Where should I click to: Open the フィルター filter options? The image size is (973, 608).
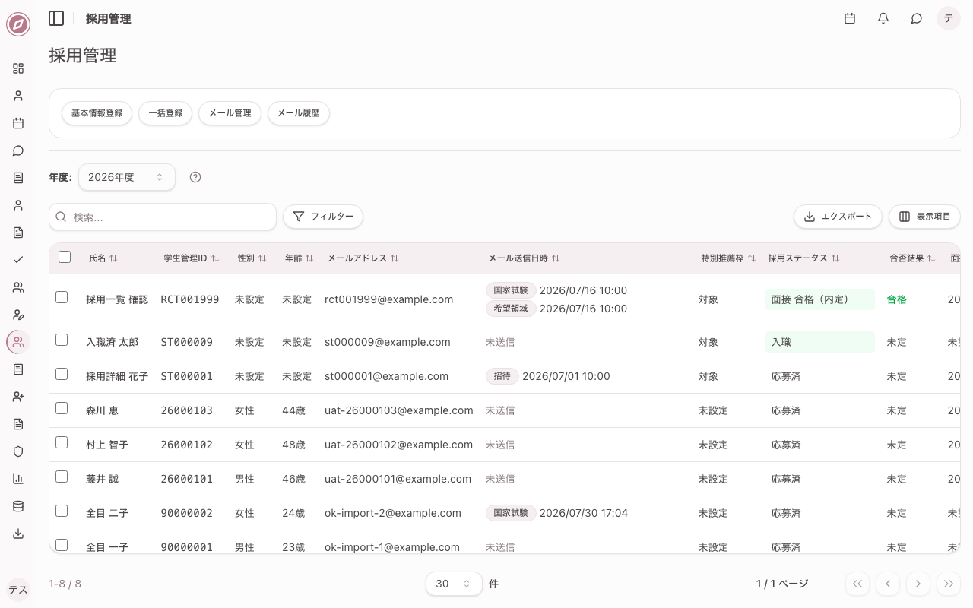pos(323,217)
